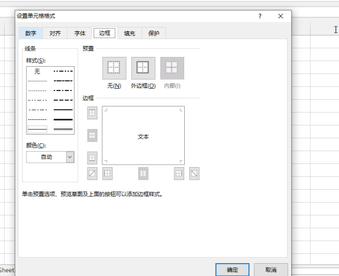Select the 无 line style
The image size is (339, 276).
pyautogui.click(x=37, y=71)
